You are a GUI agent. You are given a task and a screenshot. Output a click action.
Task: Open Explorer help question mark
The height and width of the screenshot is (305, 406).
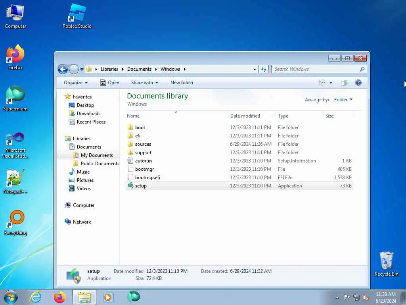[x=358, y=83]
